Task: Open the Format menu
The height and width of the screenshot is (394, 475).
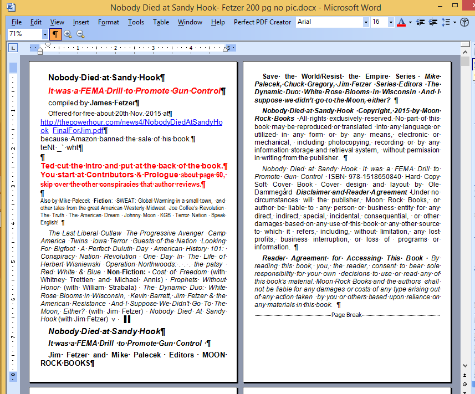Action: tap(109, 22)
